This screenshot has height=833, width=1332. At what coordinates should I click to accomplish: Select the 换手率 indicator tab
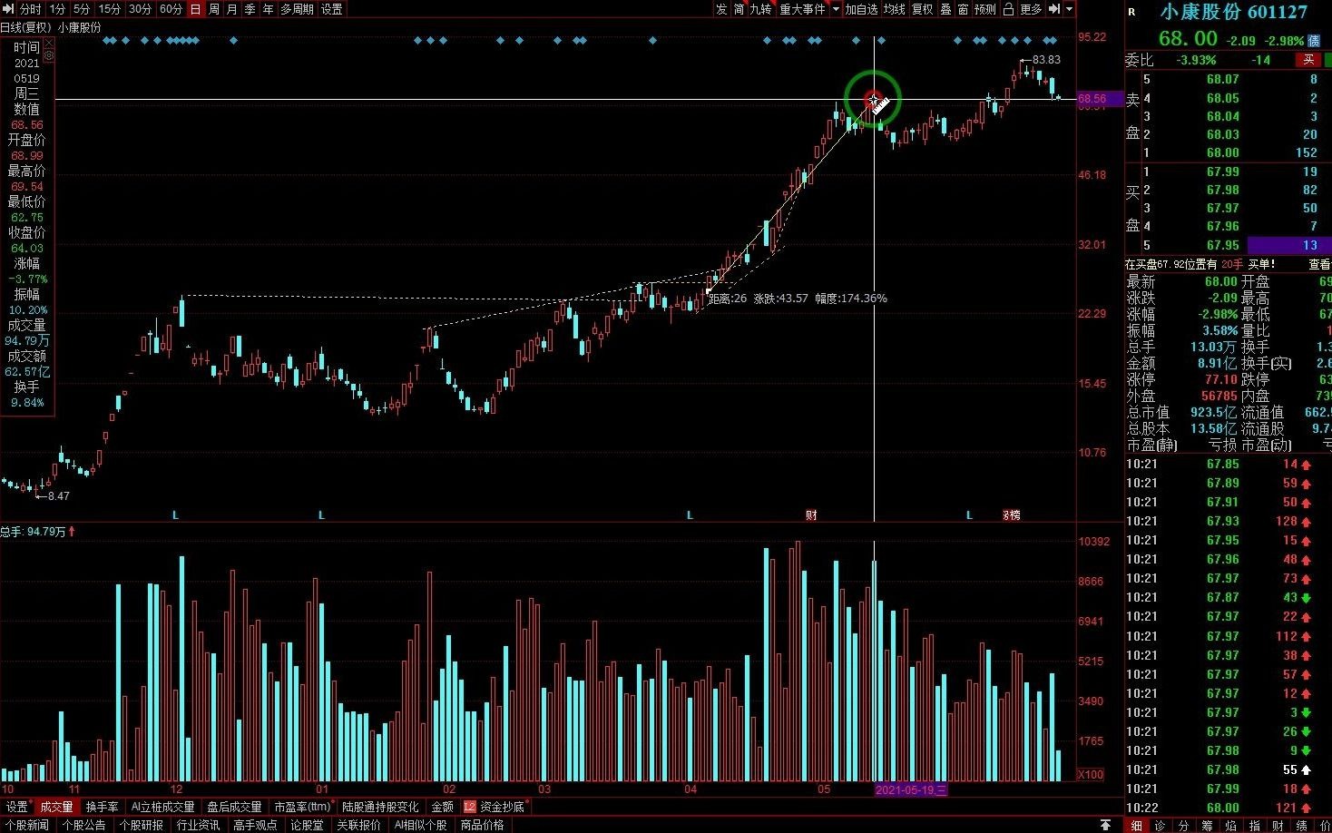tap(102, 807)
